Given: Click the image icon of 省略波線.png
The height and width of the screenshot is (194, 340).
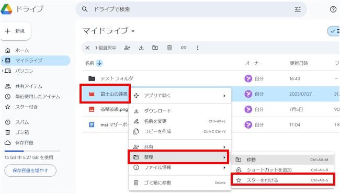Looking at the screenshot, I should pos(92,109).
